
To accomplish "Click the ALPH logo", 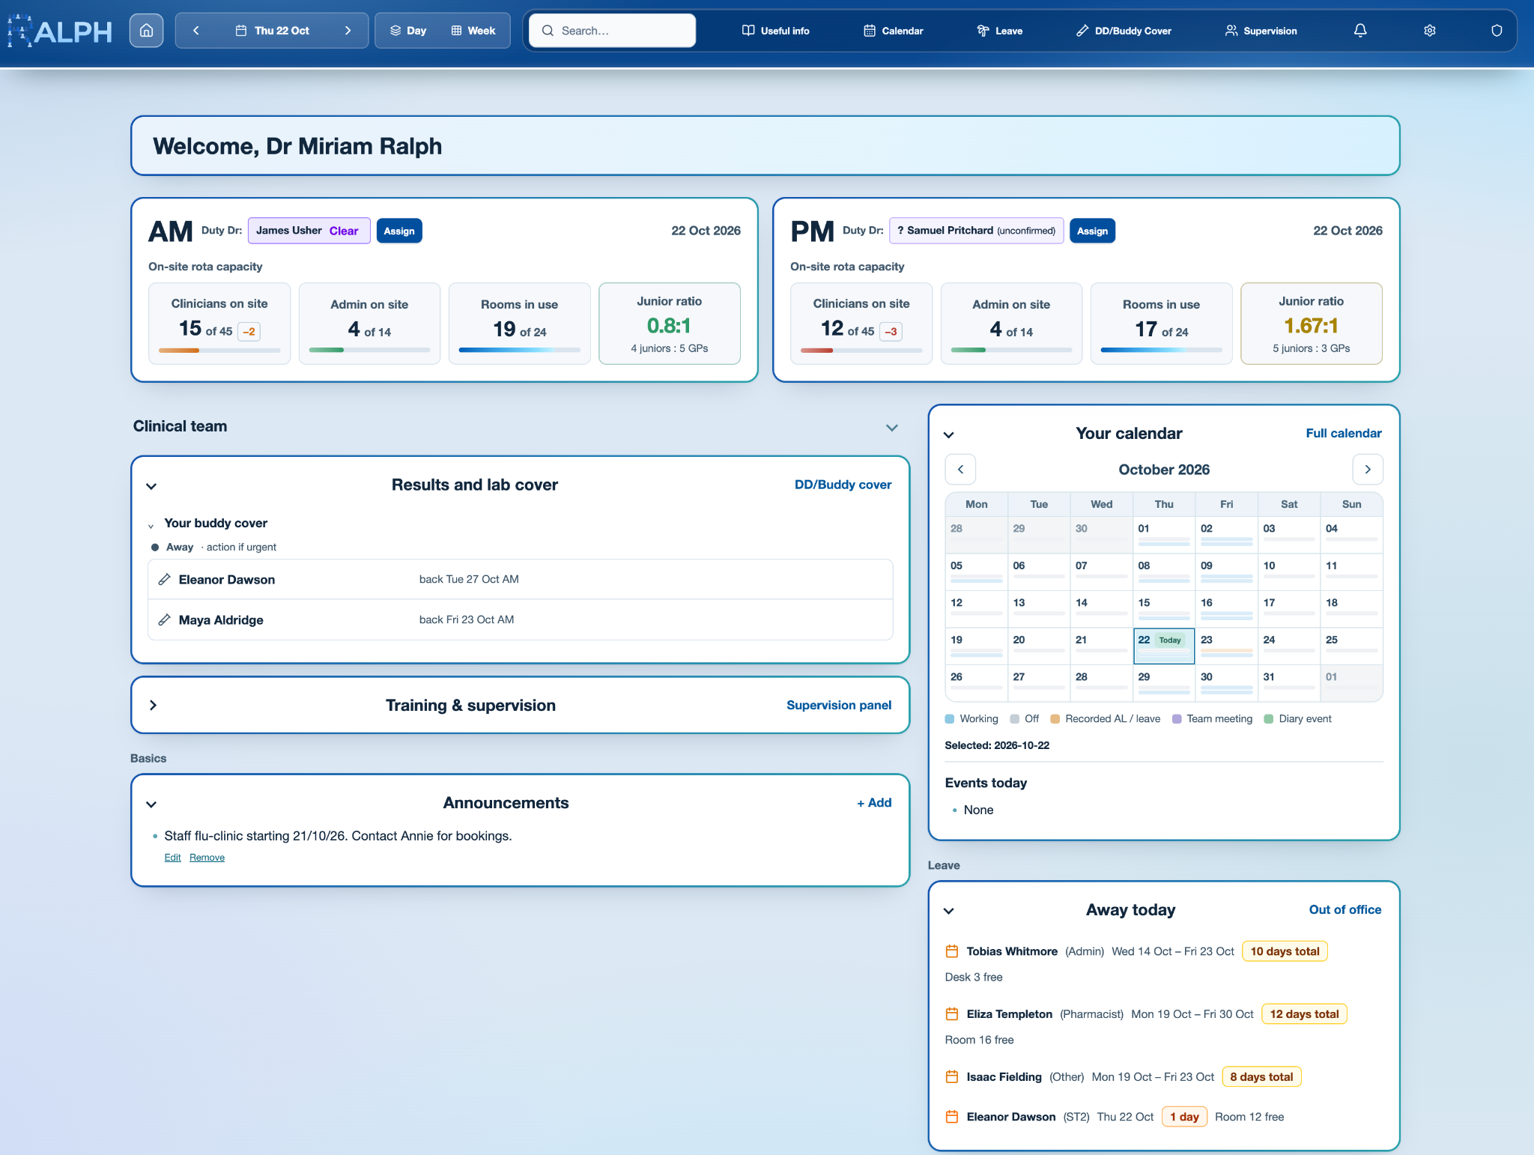I will click(x=60, y=31).
